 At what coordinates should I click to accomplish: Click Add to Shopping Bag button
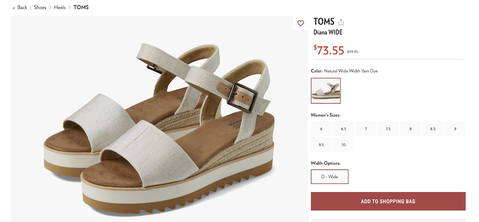click(x=388, y=201)
